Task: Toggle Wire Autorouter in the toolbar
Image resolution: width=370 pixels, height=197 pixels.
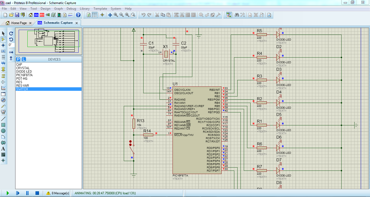Action: 229,15
